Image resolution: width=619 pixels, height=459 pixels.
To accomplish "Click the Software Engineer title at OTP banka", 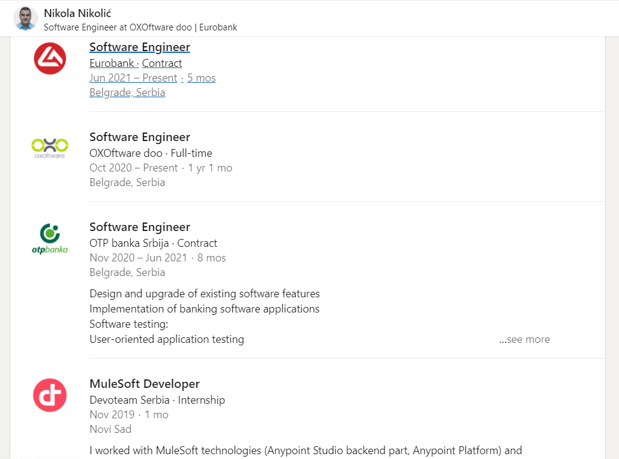I will click(x=140, y=227).
